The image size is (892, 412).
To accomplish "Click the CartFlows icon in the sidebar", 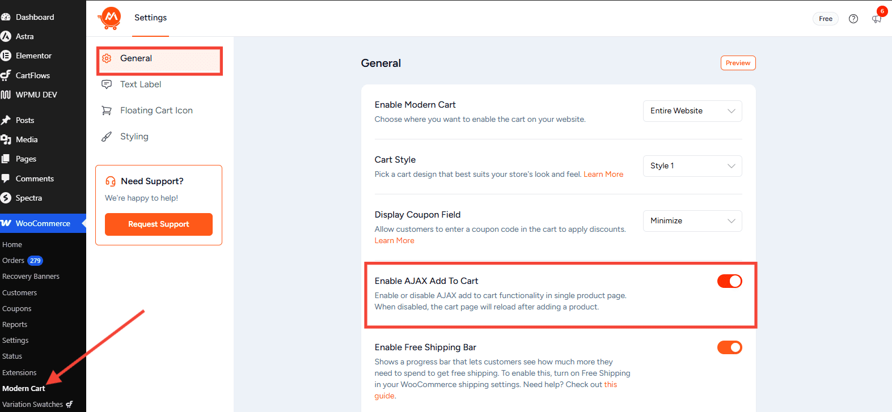I will tap(6, 75).
